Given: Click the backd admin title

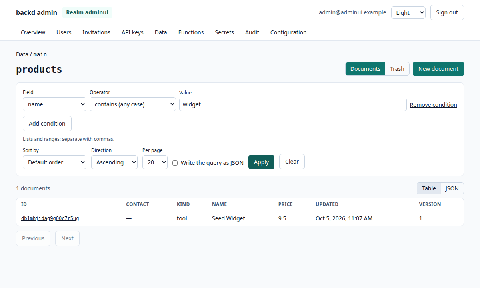Looking at the screenshot, I should click(36, 12).
